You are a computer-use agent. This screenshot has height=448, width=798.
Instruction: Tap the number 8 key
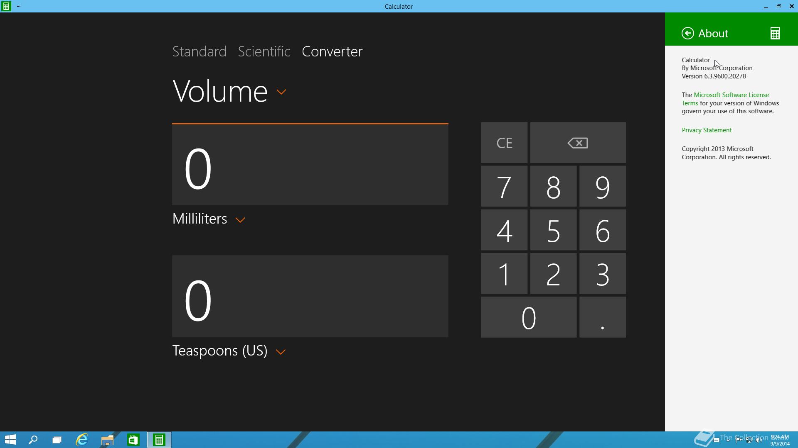tap(553, 186)
